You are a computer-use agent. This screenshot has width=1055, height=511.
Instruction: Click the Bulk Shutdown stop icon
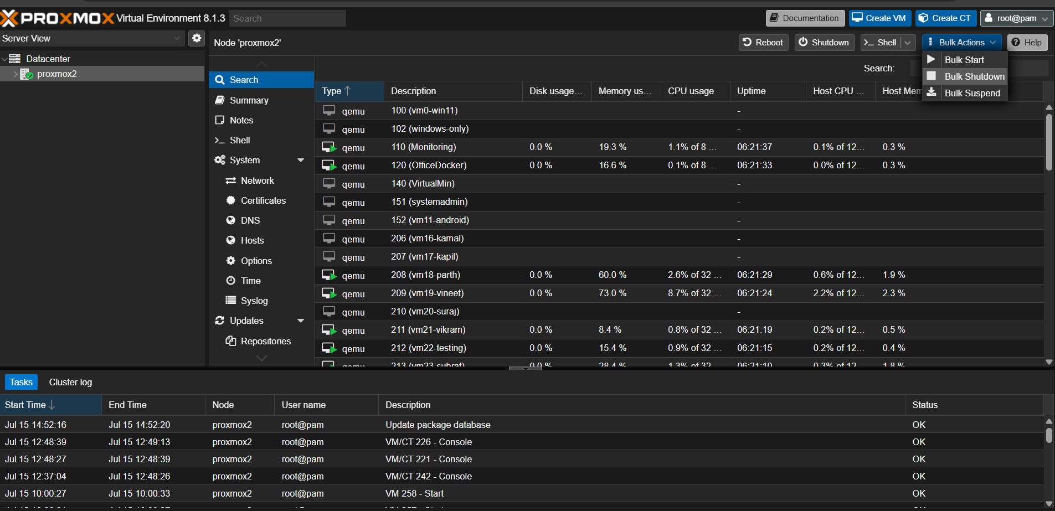click(x=932, y=76)
